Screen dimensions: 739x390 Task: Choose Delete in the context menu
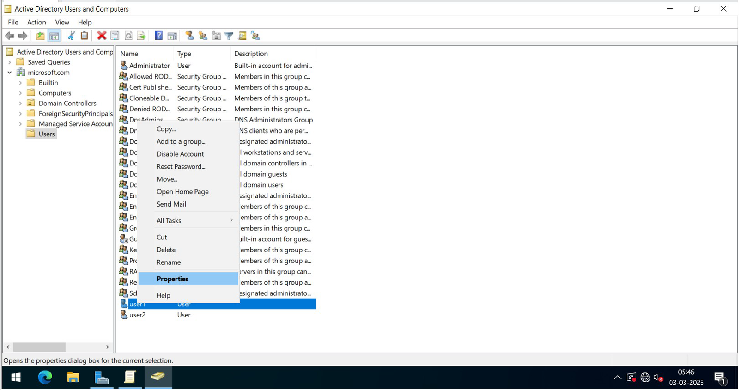point(188,250)
